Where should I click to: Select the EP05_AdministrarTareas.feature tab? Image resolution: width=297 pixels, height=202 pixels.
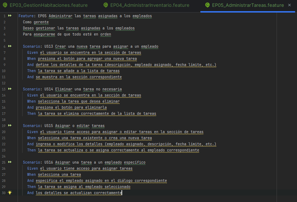click(x=248, y=5)
